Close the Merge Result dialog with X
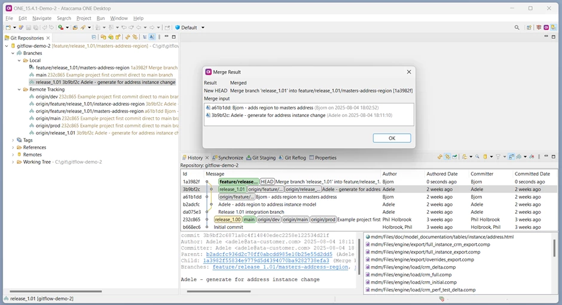 point(409,72)
